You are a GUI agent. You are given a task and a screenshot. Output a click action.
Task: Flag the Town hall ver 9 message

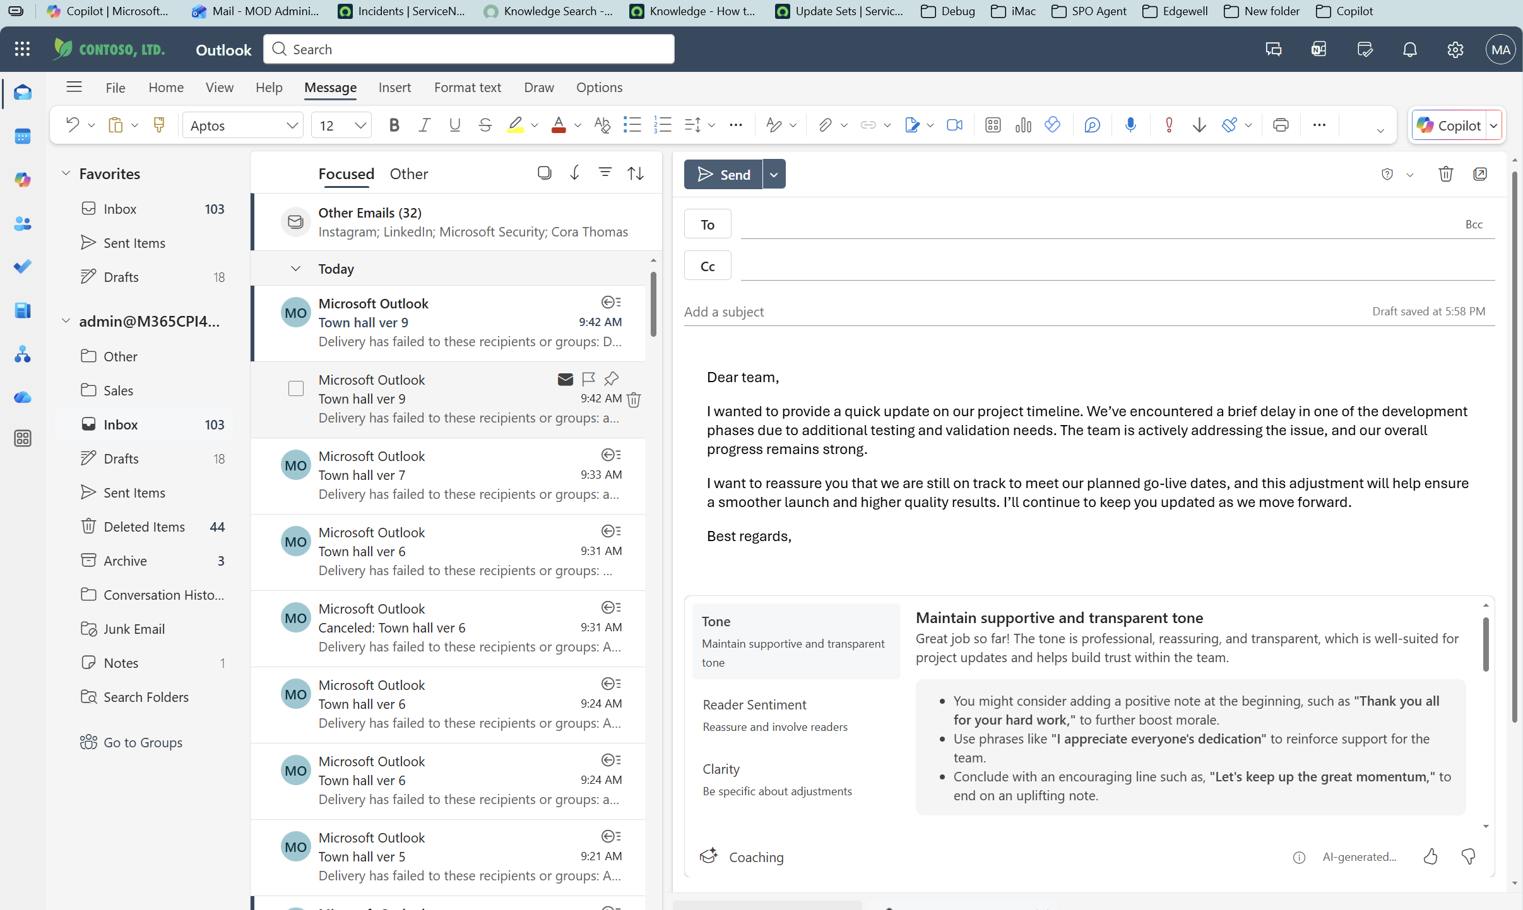(589, 379)
